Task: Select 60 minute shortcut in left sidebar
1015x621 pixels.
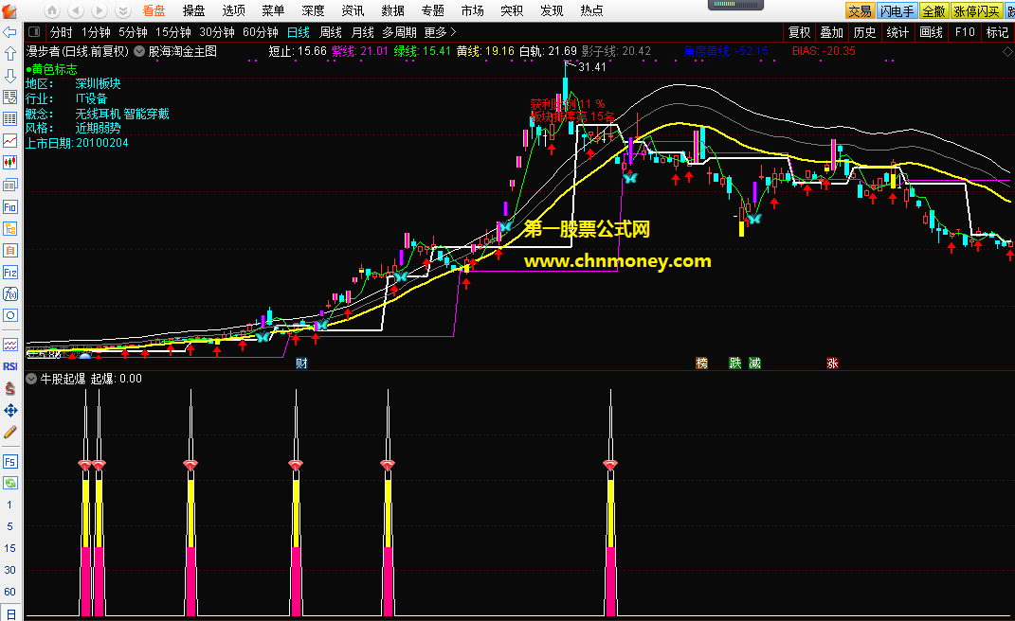Action: (x=9, y=592)
